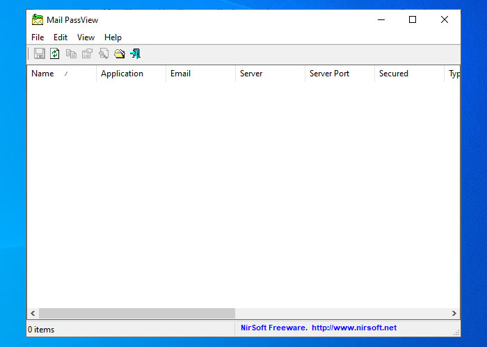Sort by the Server column header
Image resolution: width=487 pixels, height=347 pixels.
coord(270,74)
